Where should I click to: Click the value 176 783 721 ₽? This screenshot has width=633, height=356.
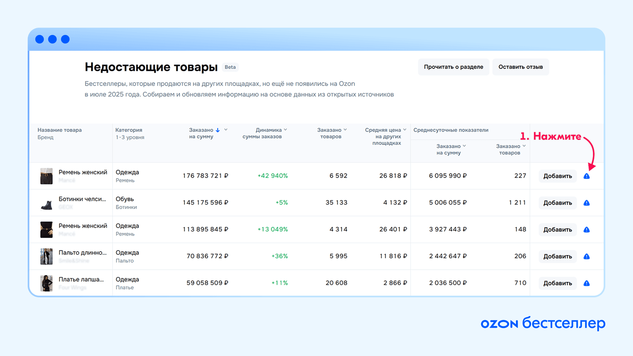205,176
